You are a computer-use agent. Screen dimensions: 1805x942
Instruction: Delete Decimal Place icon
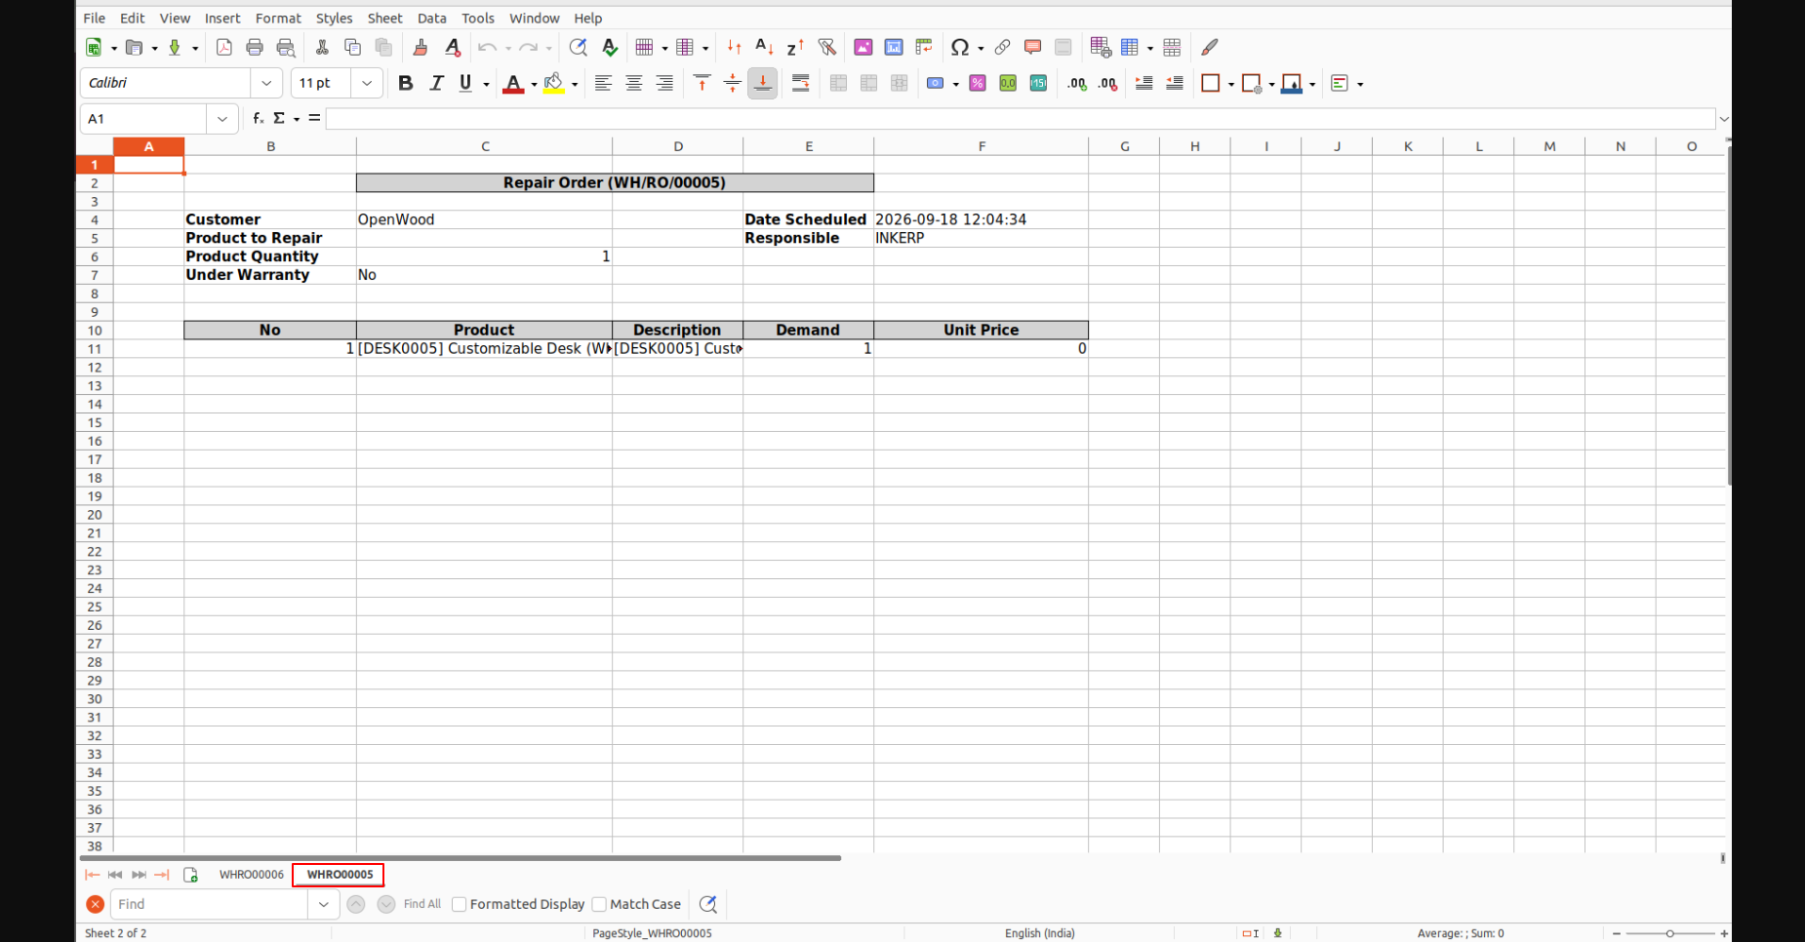(x=1108, y=83)
